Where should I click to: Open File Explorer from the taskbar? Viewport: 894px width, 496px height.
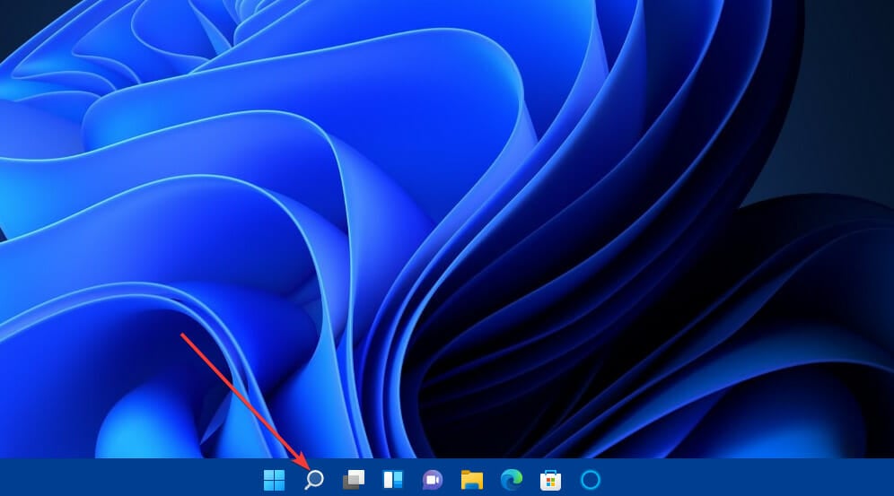click(472, 480)
